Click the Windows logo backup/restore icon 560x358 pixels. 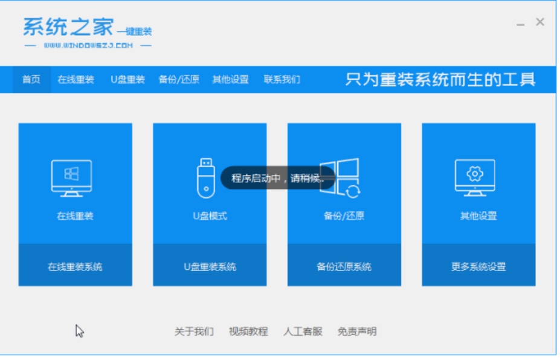(340, 177)
